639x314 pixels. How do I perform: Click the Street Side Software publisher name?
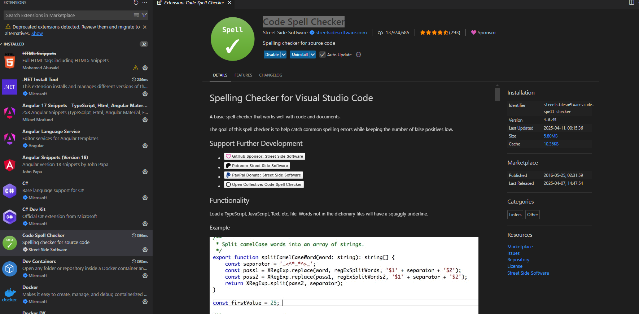(x=285, y=32)
